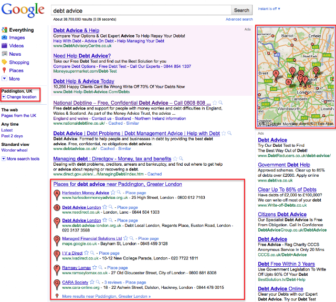Image resolution: width=336 pixels, height=302 pixels.
Task: Click marker B on the map
Action: [289, 82]
